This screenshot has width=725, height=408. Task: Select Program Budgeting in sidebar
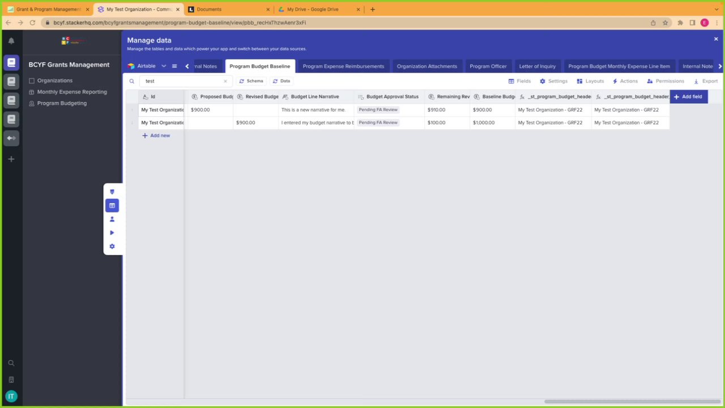(62, 103)
